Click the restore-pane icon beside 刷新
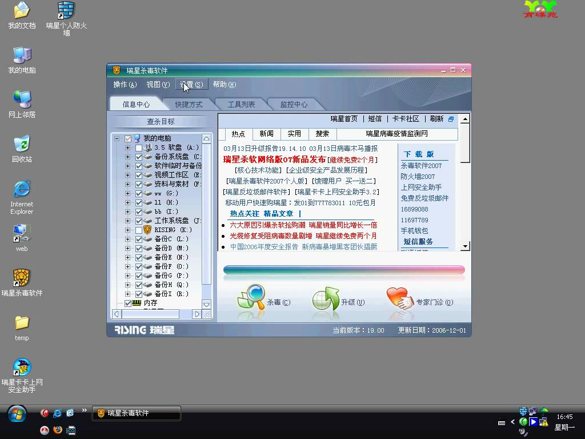The image size is (585, 439). [451, 119]
